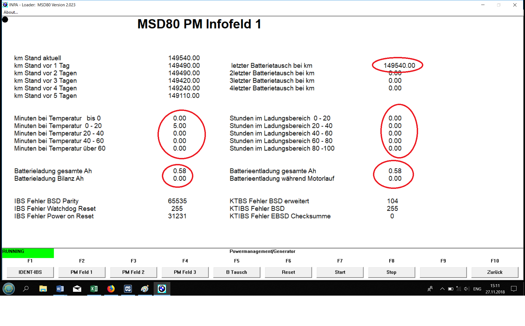
Task: Switch to PM Feld 1
Action: tap(81, 272)
